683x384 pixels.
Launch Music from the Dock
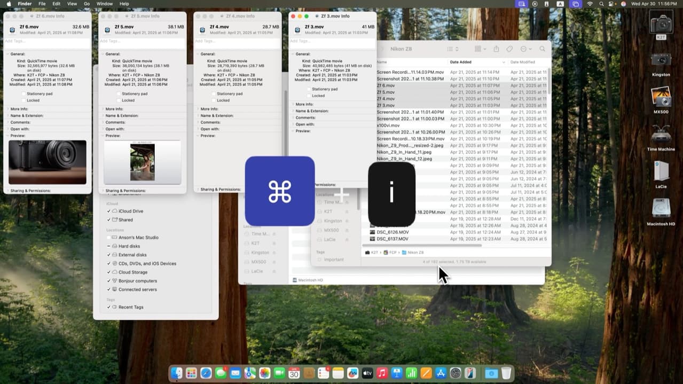pos(382,373)
